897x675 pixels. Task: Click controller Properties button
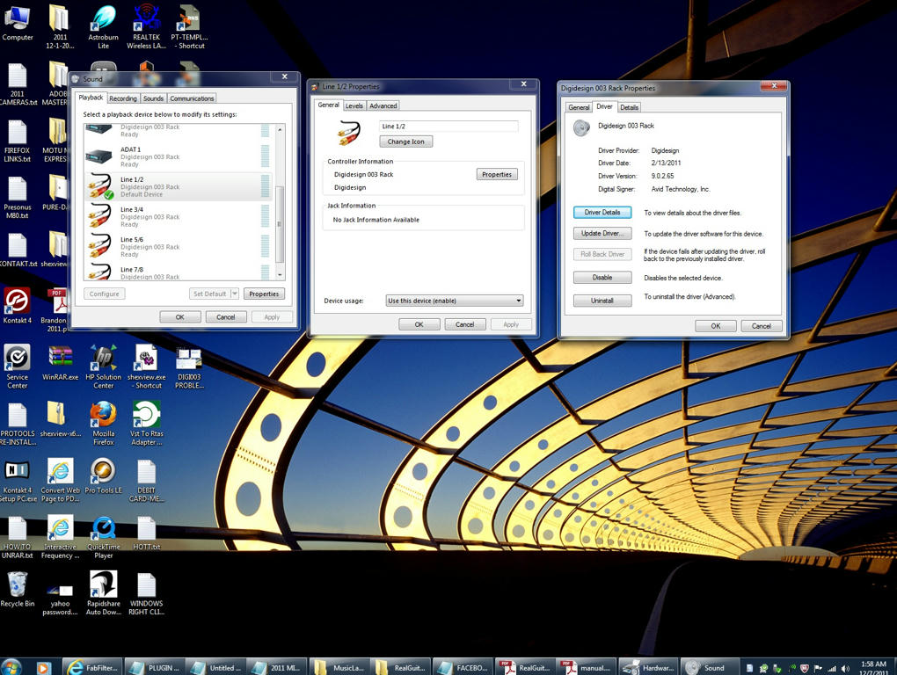click(497, 174)
